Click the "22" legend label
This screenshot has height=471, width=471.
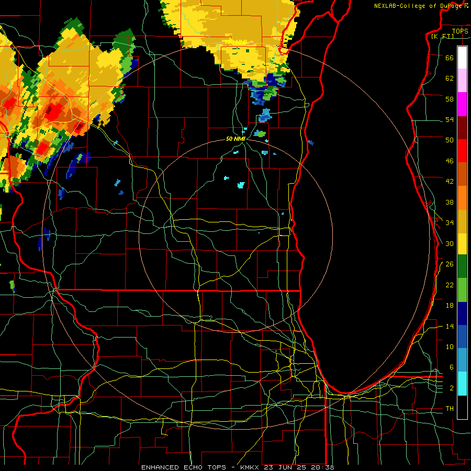450,285
